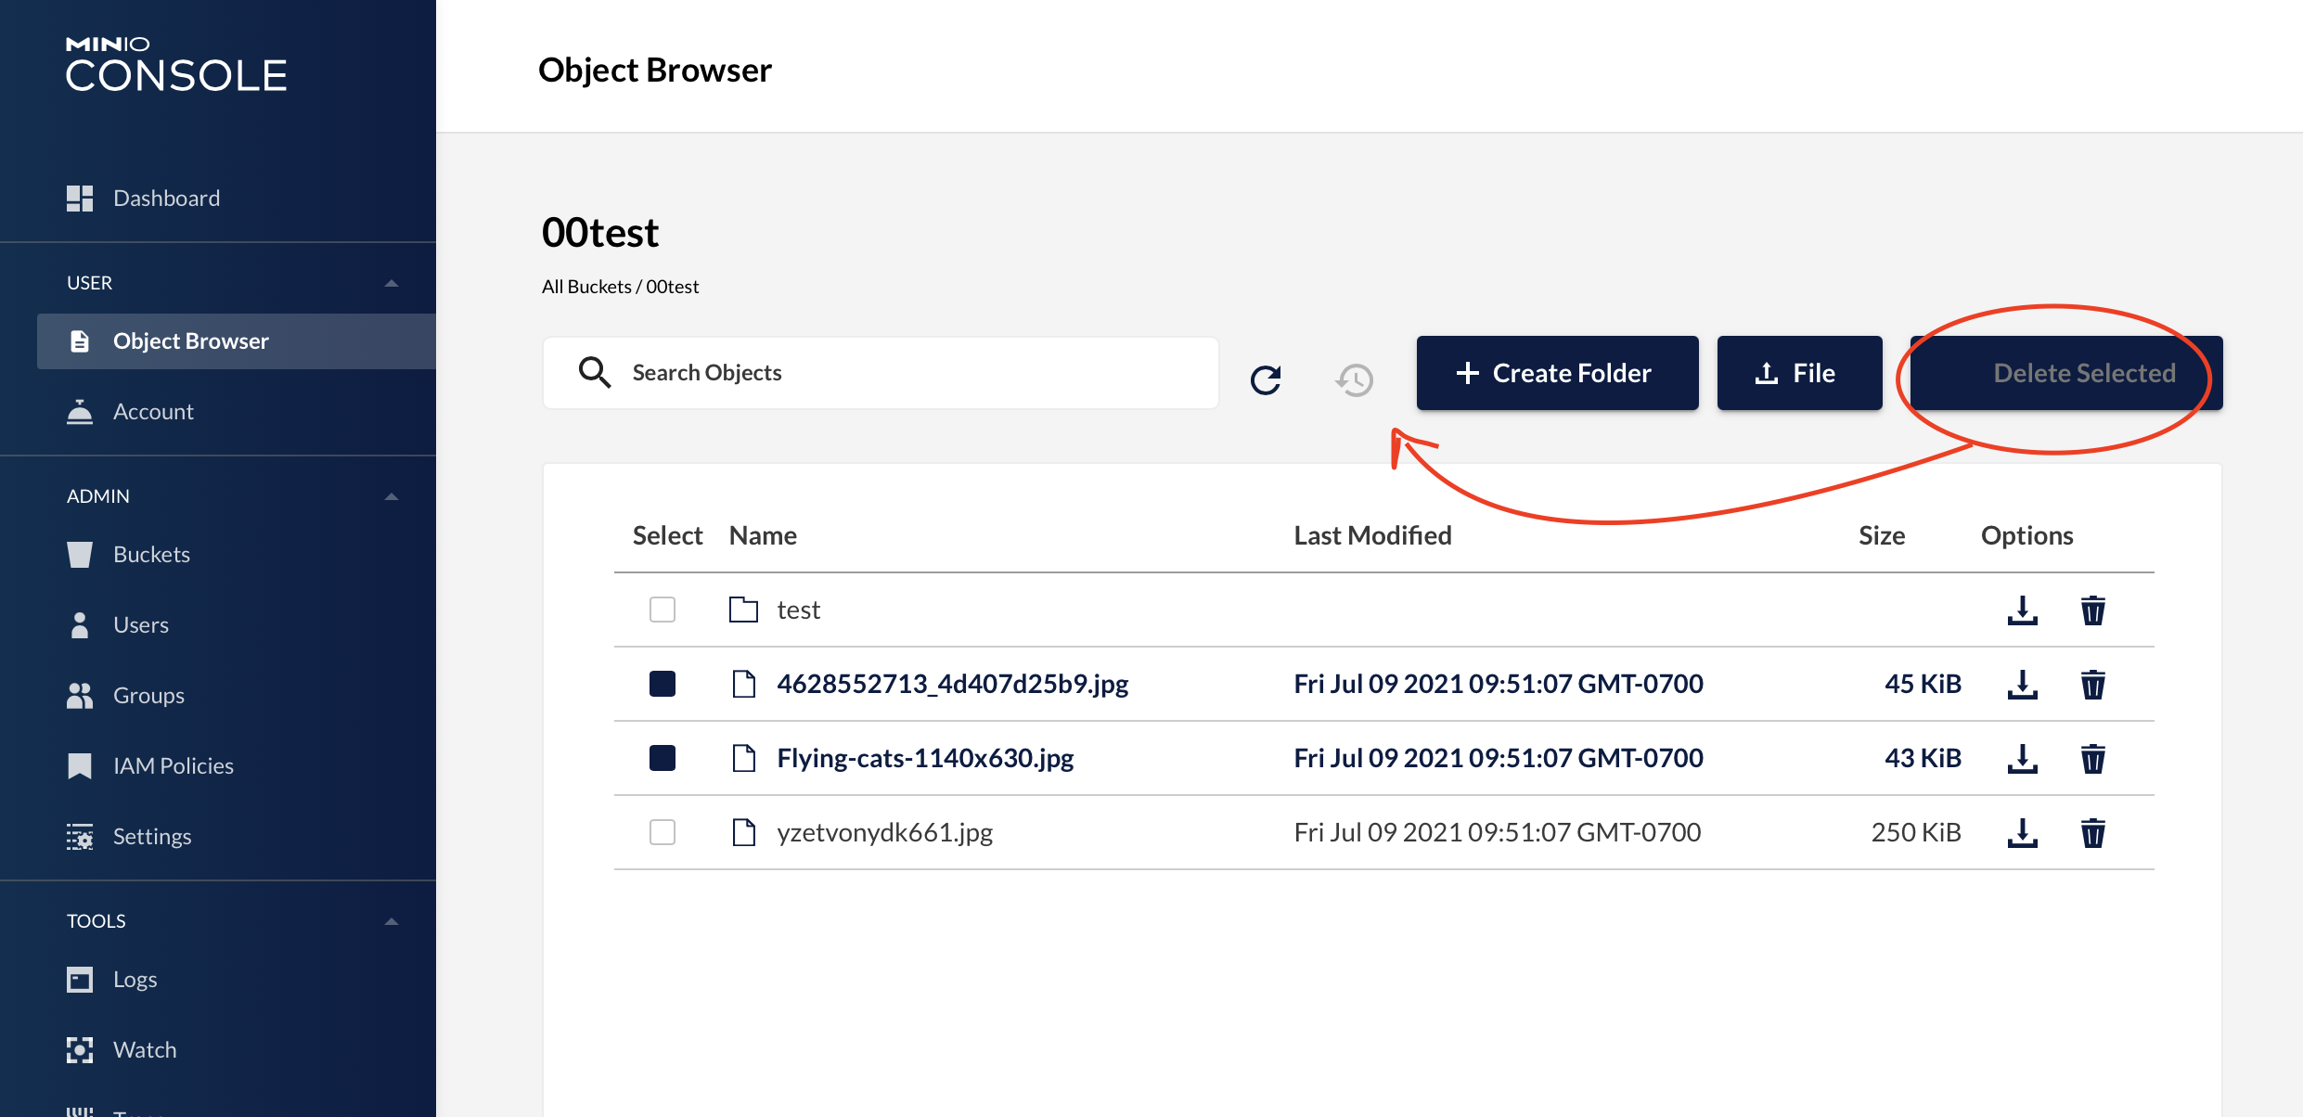Check the yzetvonydk661.jpg checkbox

coord(663,832)
